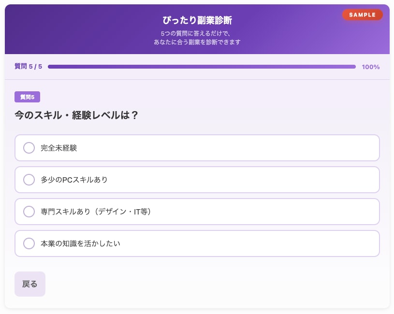Click the text あなたに合う副業を診断できます

[197, 42]
